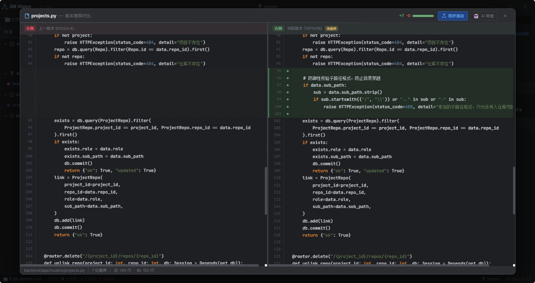Close the main Git Vision window

[x=525, y=6]
